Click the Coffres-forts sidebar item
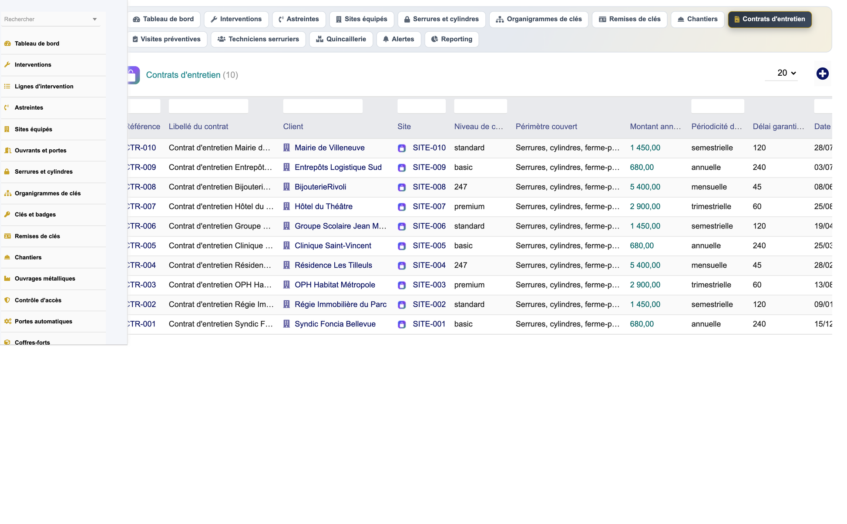This screenshot has width=847, height=524. [x=54, y=342]
